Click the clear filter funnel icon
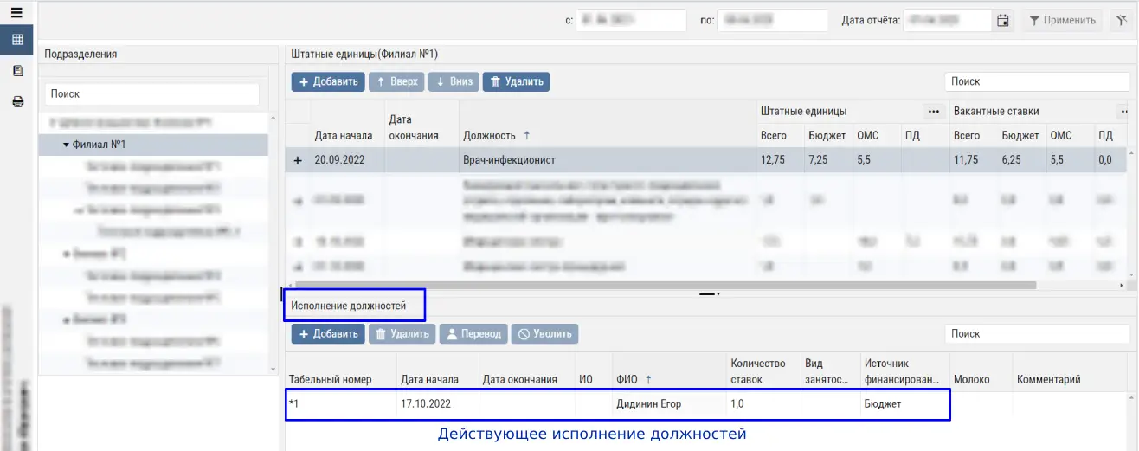The image size is (1139, 451). pyautogui.click(x=1118, y=21)
